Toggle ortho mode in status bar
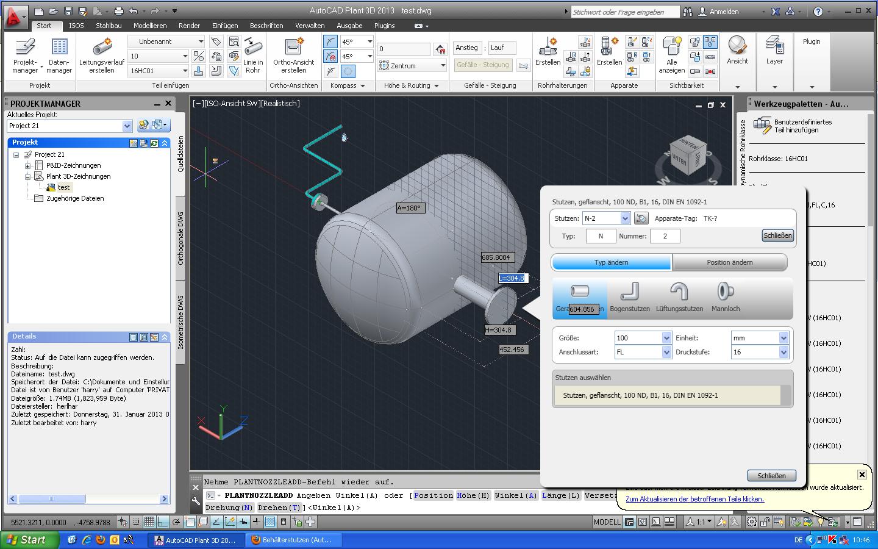This screenshot has width=878, height=549. (x=163, y=522)
